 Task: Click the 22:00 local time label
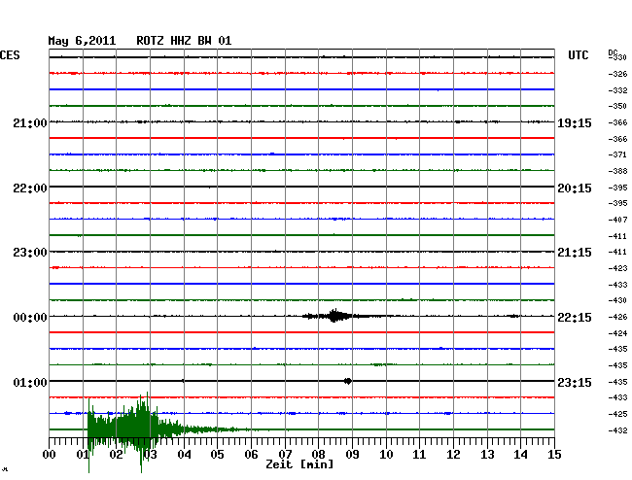[30, 189]
